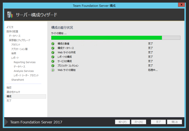This screenshot has width=189, height=131.
Task: Click the 構成の準備 task label
Action: click(x=63, y=44)
